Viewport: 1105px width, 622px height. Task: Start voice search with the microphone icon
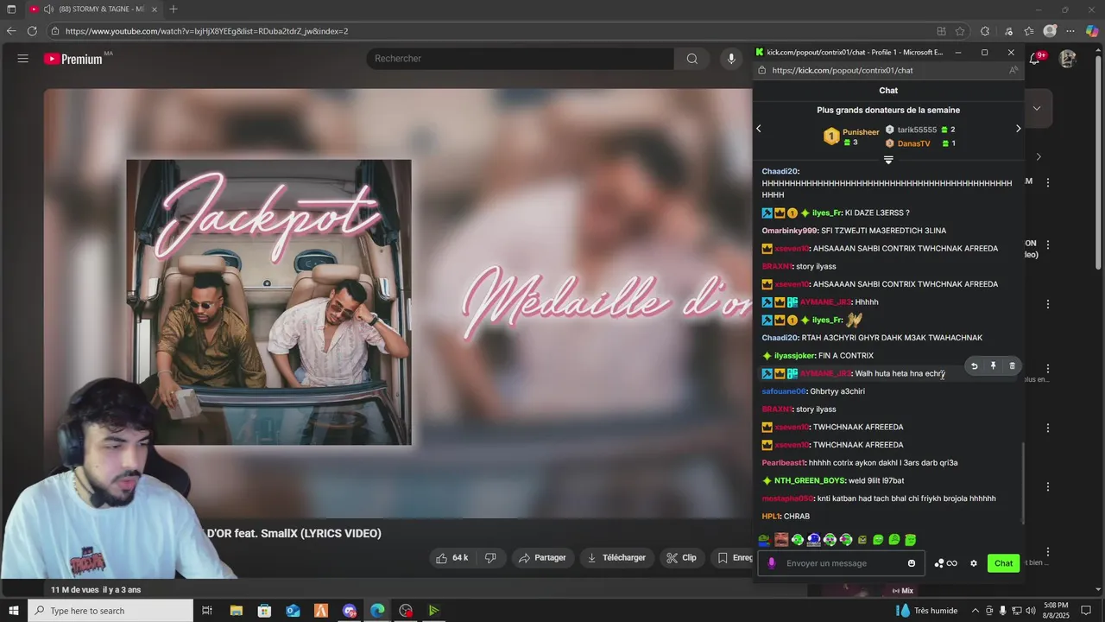pos(731,59)
